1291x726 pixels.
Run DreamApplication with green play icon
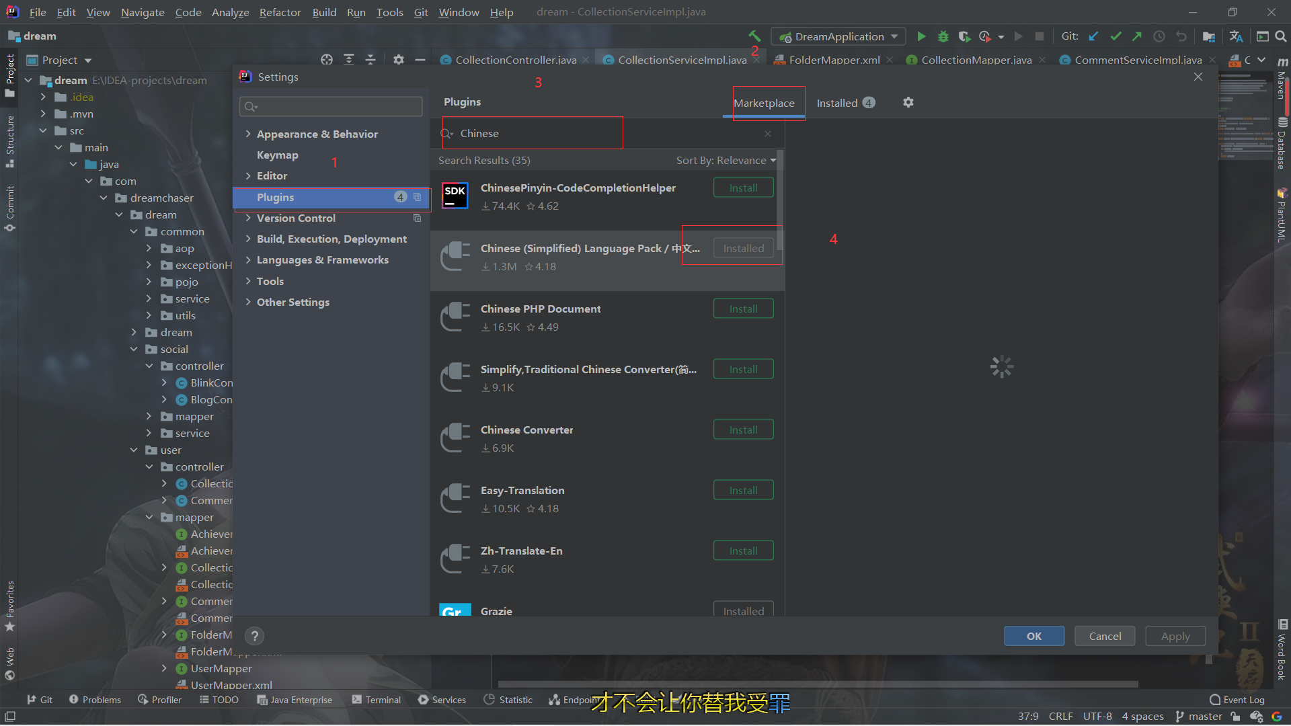[921, 36]
